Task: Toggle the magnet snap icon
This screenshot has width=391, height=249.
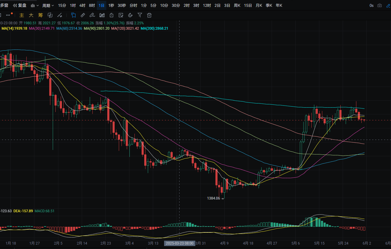Action: (130, 15)
